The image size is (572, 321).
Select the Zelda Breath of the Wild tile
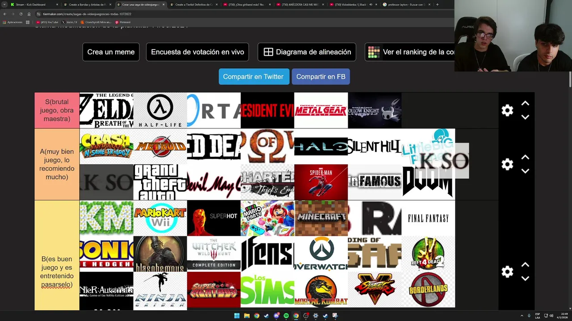(106, 111)
